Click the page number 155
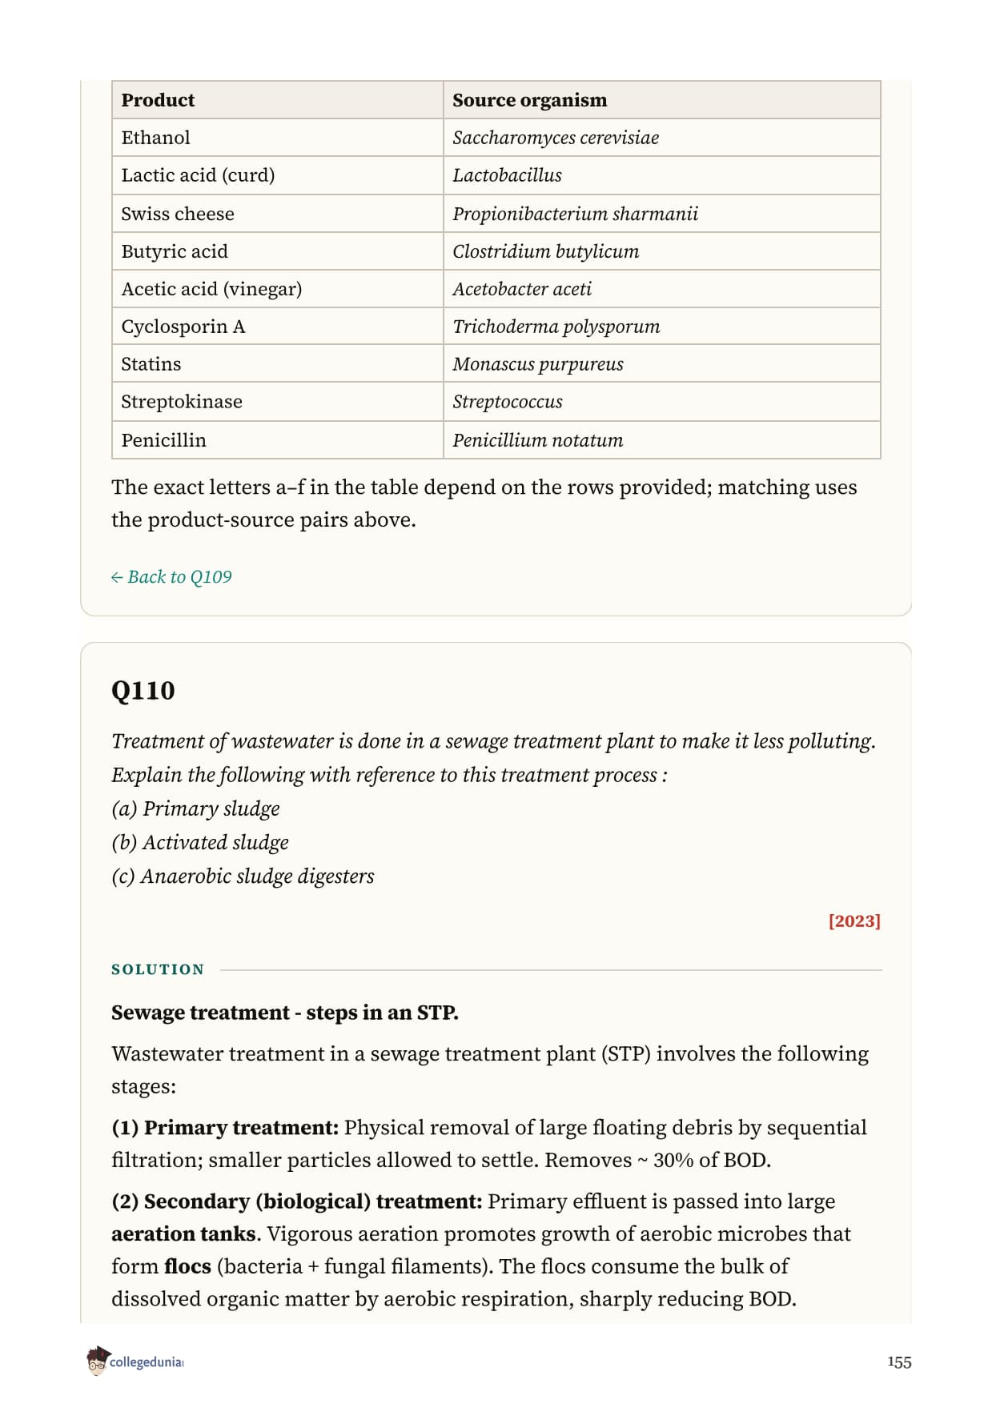The height and width of the screenshot is (1404, 992). point(899,1362)
